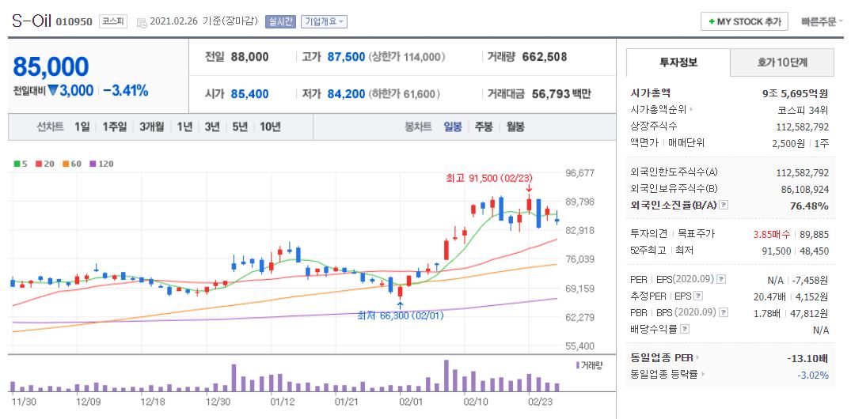Viewport: 851px width, 419px height.
Task: Click the 최고 91,500 (02/23) chart marker
Action: pos(489,178)
